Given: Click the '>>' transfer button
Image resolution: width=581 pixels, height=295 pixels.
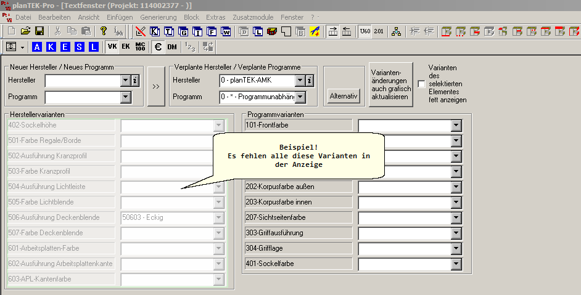Looking at the screenshot, I should click(155, 87).
